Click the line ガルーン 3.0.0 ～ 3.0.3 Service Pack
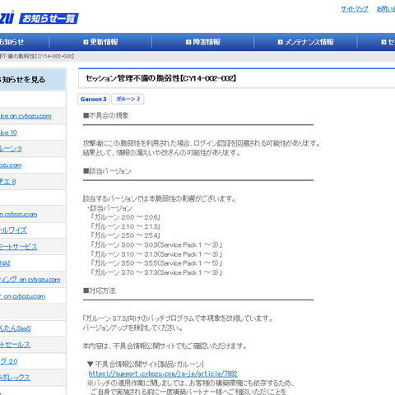 pos(156,245)
